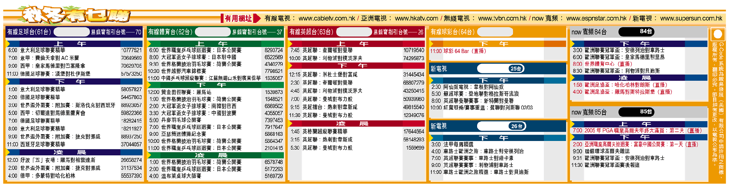Select 5:30 蘇超球賽：登地聯對格拉斯哥流浪 row

(497, 94)
